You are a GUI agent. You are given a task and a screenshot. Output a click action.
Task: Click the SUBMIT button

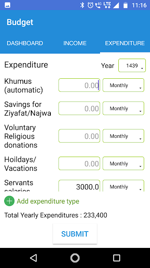click(75, 234)
